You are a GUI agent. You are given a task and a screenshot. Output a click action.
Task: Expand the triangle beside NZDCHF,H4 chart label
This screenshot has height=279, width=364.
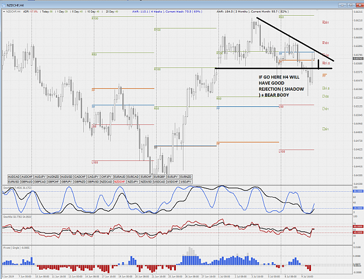click(3, 12)
